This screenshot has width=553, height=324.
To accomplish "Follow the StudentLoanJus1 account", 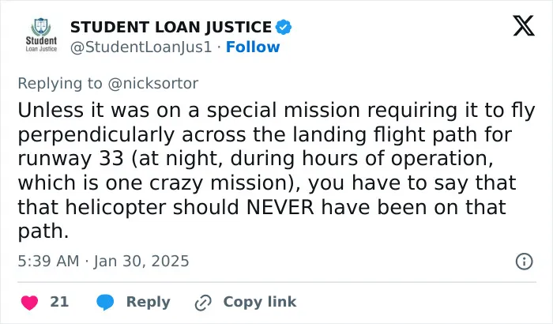I will [253, 47].
